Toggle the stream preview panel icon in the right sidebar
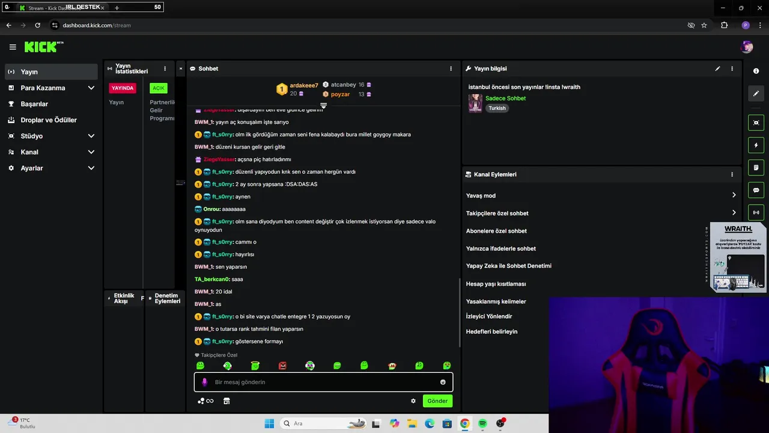This screenshot has width=769, height=433. point(756,123)
